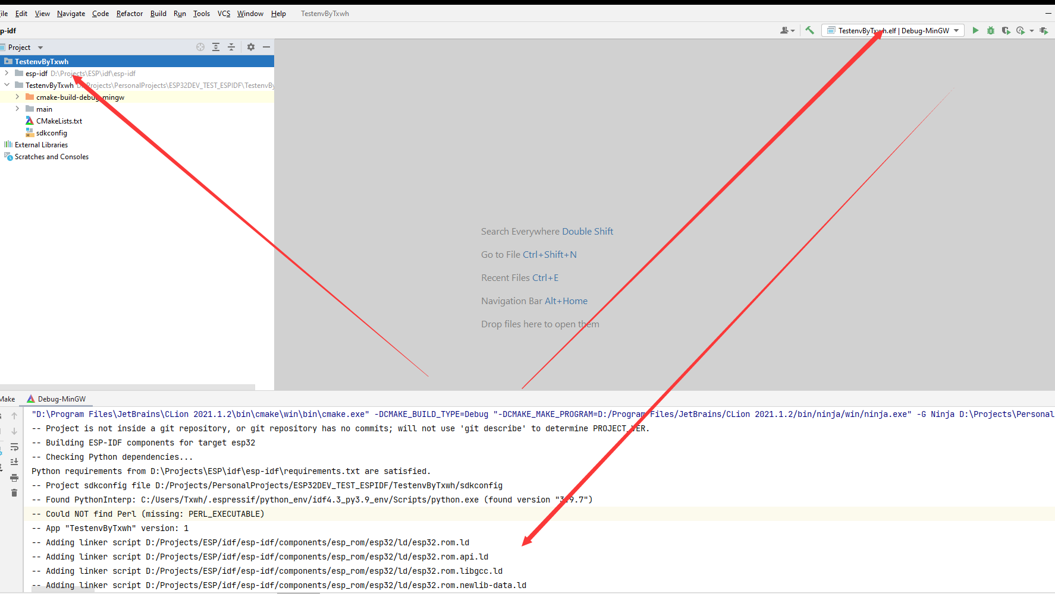This screenshot has width=1055, height=594.
Task: Expand the main folder
Action: click(x=17, y=109)
